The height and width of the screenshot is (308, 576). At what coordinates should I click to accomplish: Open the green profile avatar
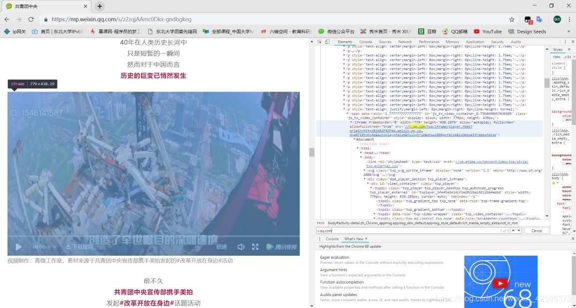(557, 19)
